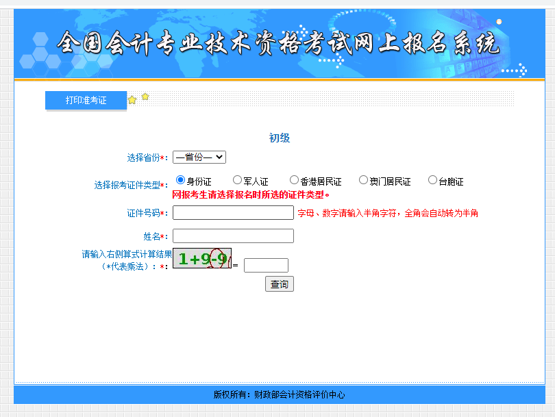Viewport: 555px width, 417px height.
Task: Open the 省份 province dropdown
Action: point(199,157)
